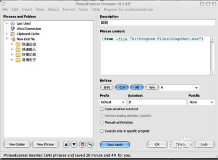
Task: Toggle the Alt hotkey modifier
Action: 137,87
